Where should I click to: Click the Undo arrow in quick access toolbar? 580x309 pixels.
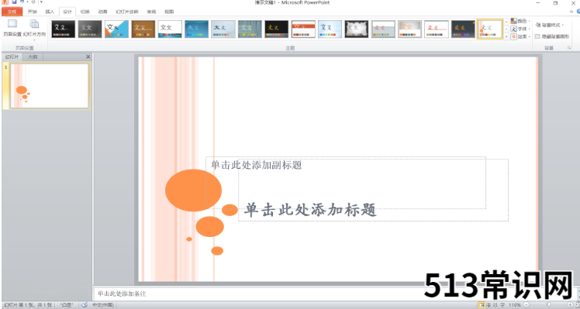coord(22,2)
